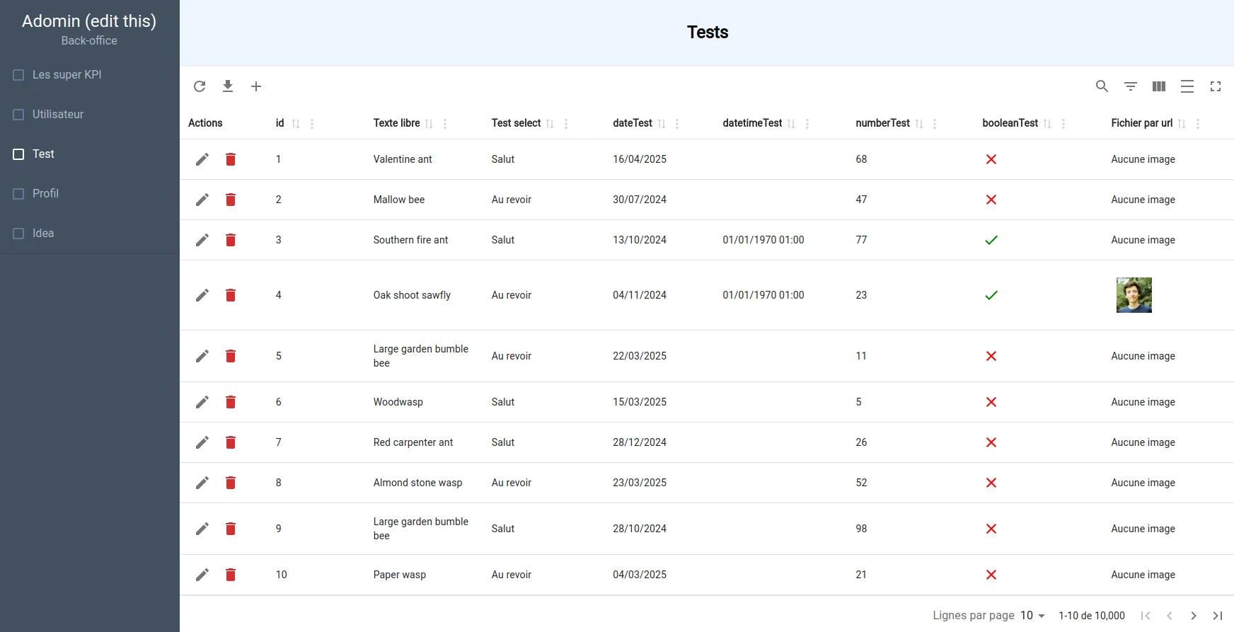This screenshot has height=632, width=1234.
Task: Click the 'Large garden bumble bee' cell in row 9
Action: click(421, 529)
